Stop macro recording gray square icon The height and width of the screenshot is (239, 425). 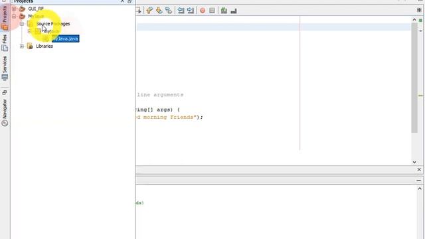pyautogui.click(x=212, y=11)
